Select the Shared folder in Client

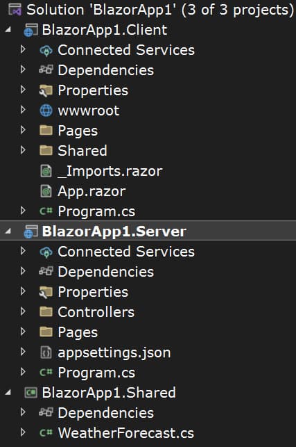click(x=82, y=151)
